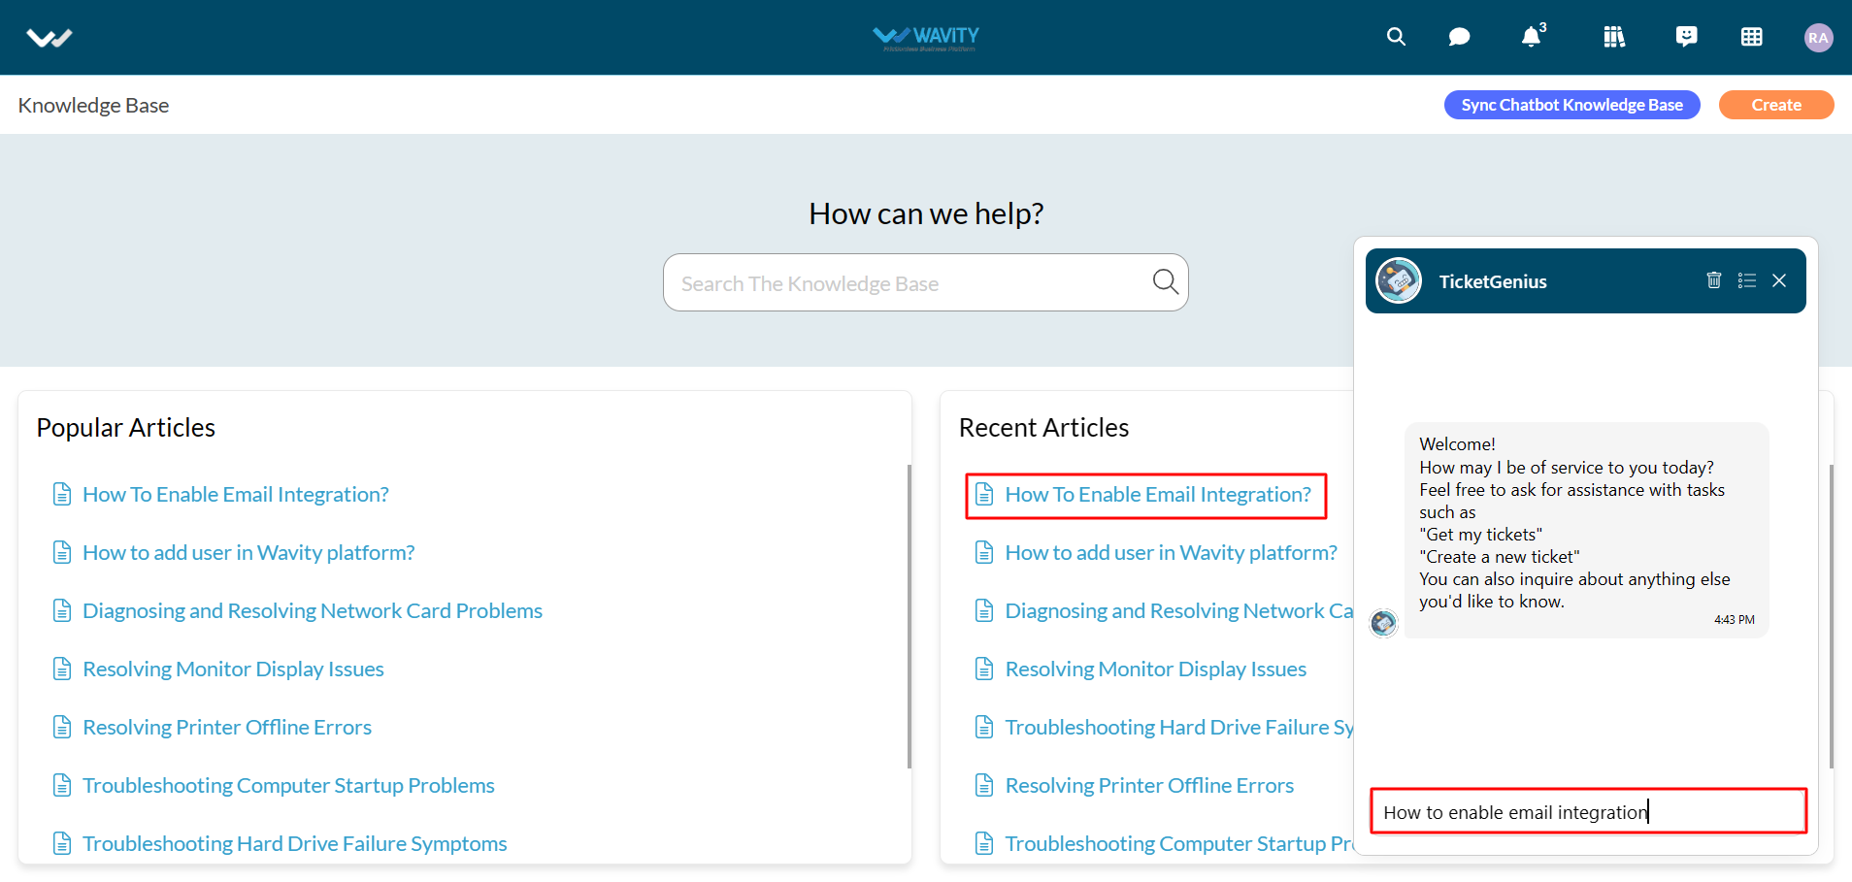1852x882 pixels.
Task: Open popular article Resolving Monitor Display Issues
Action: [233, 670]
